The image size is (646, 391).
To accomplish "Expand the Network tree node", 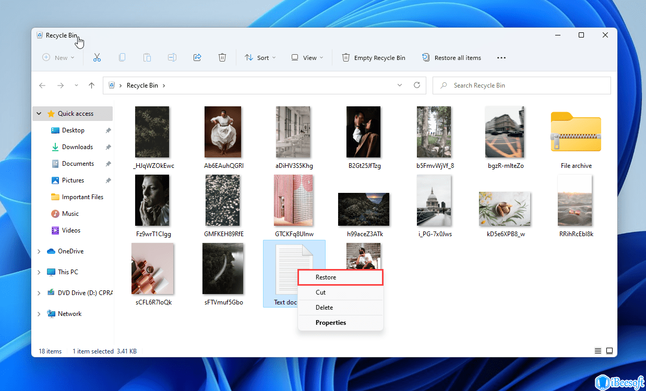I will 39,314.
